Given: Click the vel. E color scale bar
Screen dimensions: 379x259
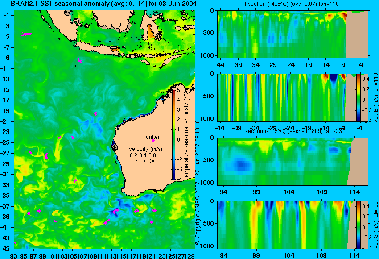Looking at the screenshot, I should pos(358,97).
